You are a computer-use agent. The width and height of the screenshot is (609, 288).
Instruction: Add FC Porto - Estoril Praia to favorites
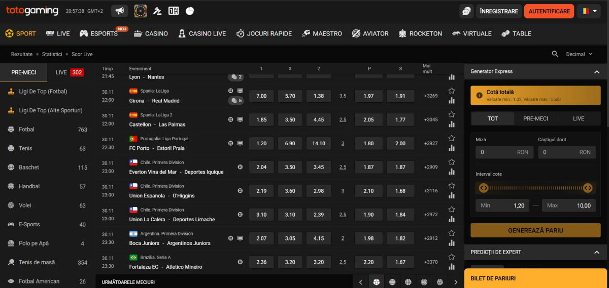[451, 138]
